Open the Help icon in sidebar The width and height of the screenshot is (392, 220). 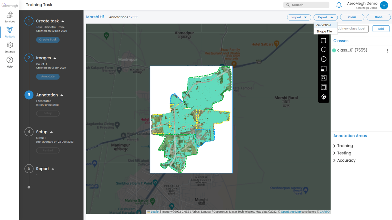pyautogui.click(x=10, y=62)
